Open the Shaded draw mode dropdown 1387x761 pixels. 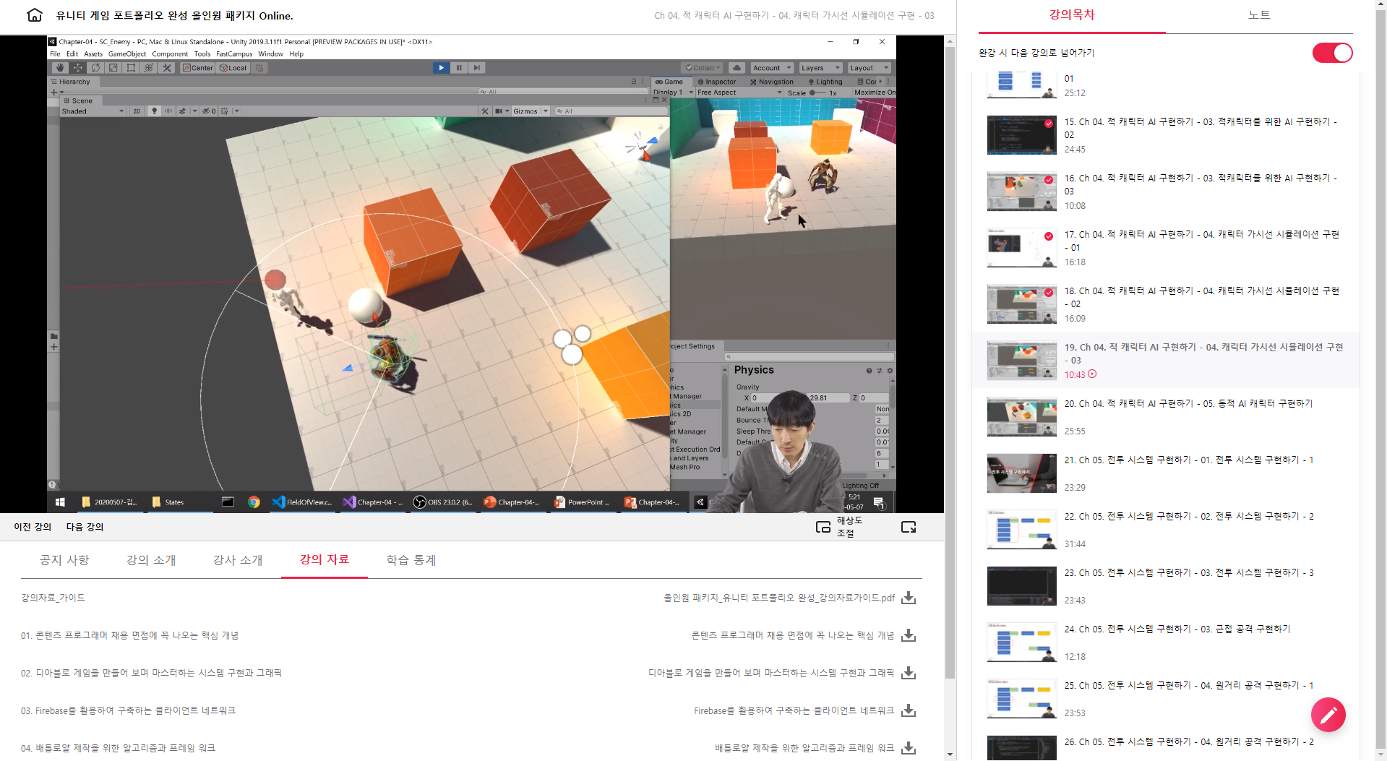click(93, 111)
